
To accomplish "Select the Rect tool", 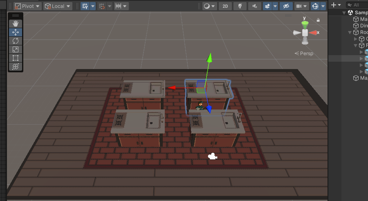I will [x=16, y=58].
